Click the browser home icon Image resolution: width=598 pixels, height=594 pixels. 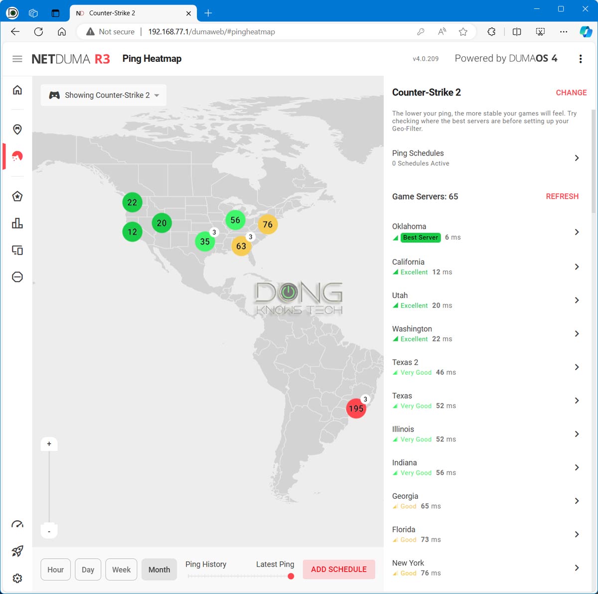click(x=62, y=31)
